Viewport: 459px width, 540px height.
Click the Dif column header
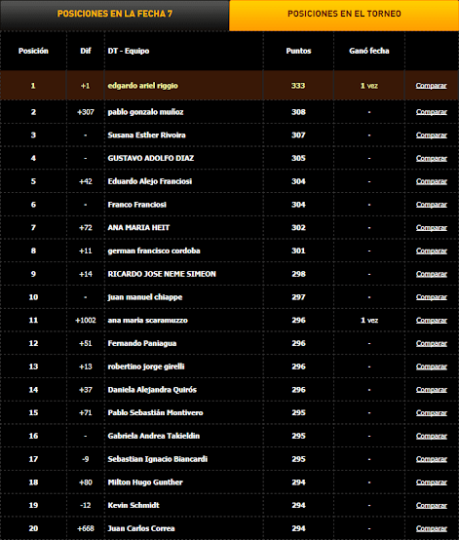[x=86, y=51]
